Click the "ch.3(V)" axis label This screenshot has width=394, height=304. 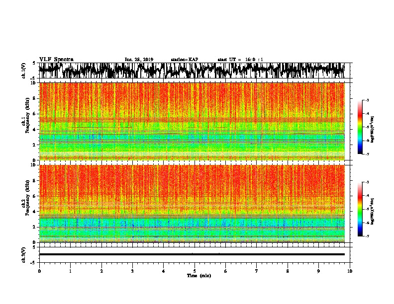point(24,255)
